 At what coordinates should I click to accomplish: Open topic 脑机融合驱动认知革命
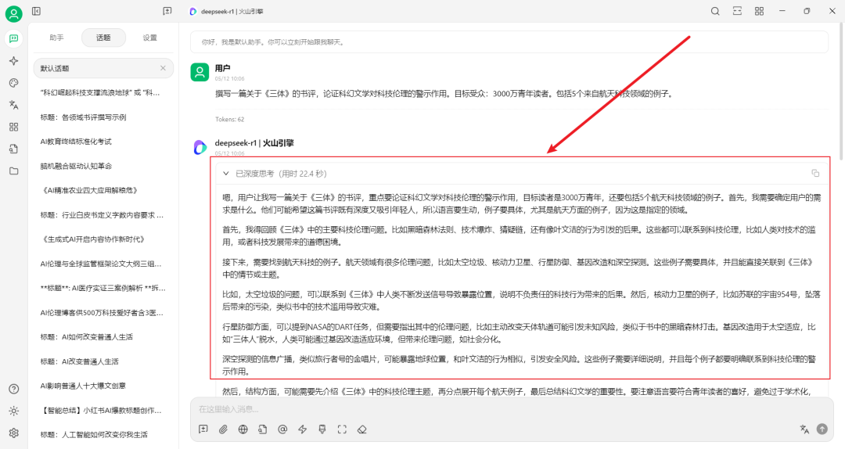[103, 166]
